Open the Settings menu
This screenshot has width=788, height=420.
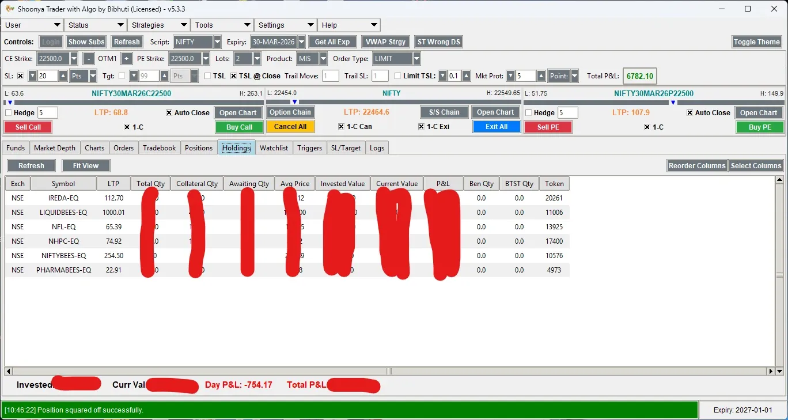[286, 25]
